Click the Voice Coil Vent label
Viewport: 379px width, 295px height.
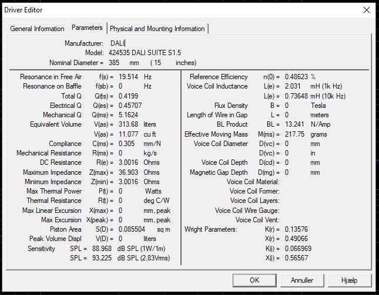coord(257,220)
